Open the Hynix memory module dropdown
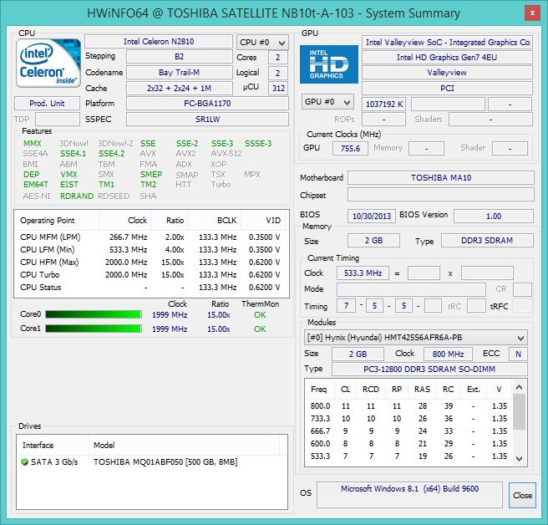This screenshot has width=548, height=525. 415,338
